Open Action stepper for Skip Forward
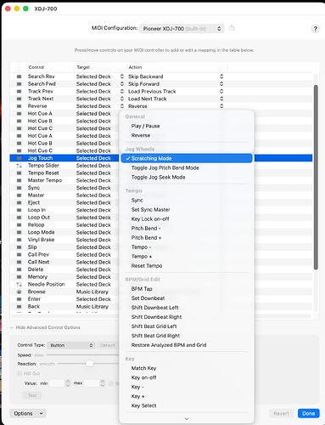 [x=221, y=84]
